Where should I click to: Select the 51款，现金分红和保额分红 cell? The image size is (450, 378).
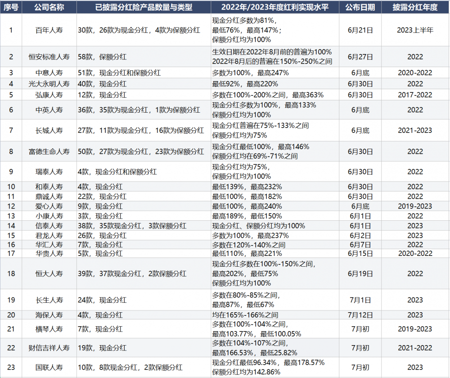(x=144, y=73)
